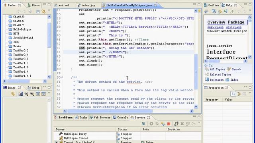Click the Image view fit-to-window icon
The height and width of the screenshot is (143, 255).
click(x=43, y=94)
